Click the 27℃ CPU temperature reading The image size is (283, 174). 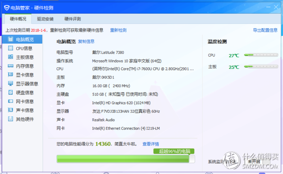pyautogui.click(x=234, y=55)
